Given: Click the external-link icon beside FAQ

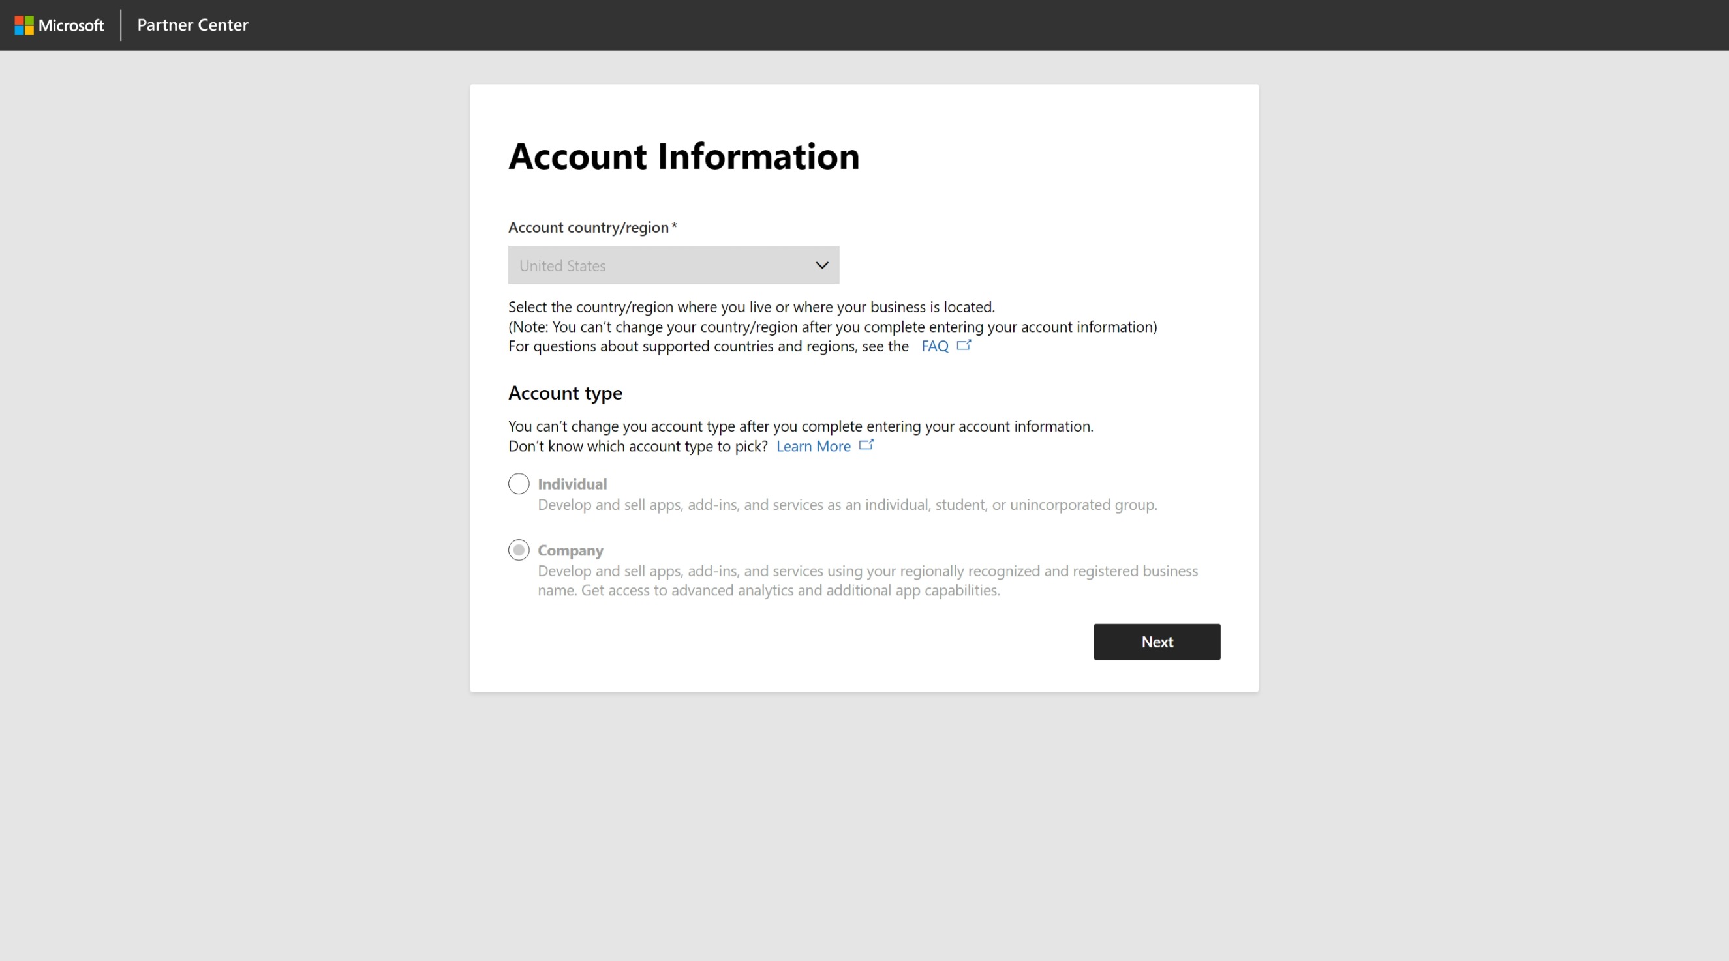Looking at the screenshot, I should [x=964, y=346].
